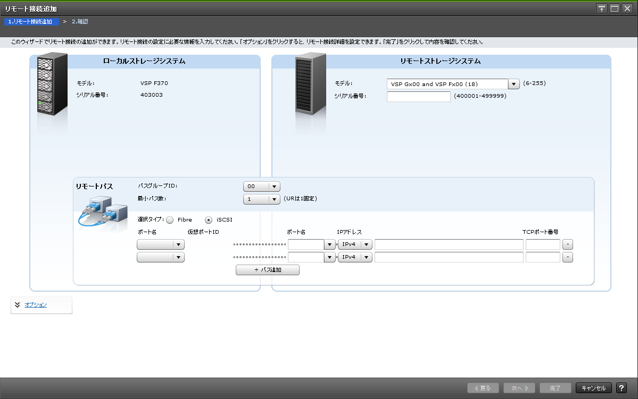Open the minimum path count dropdown
The image size is (638, 399).
(274, 199)
